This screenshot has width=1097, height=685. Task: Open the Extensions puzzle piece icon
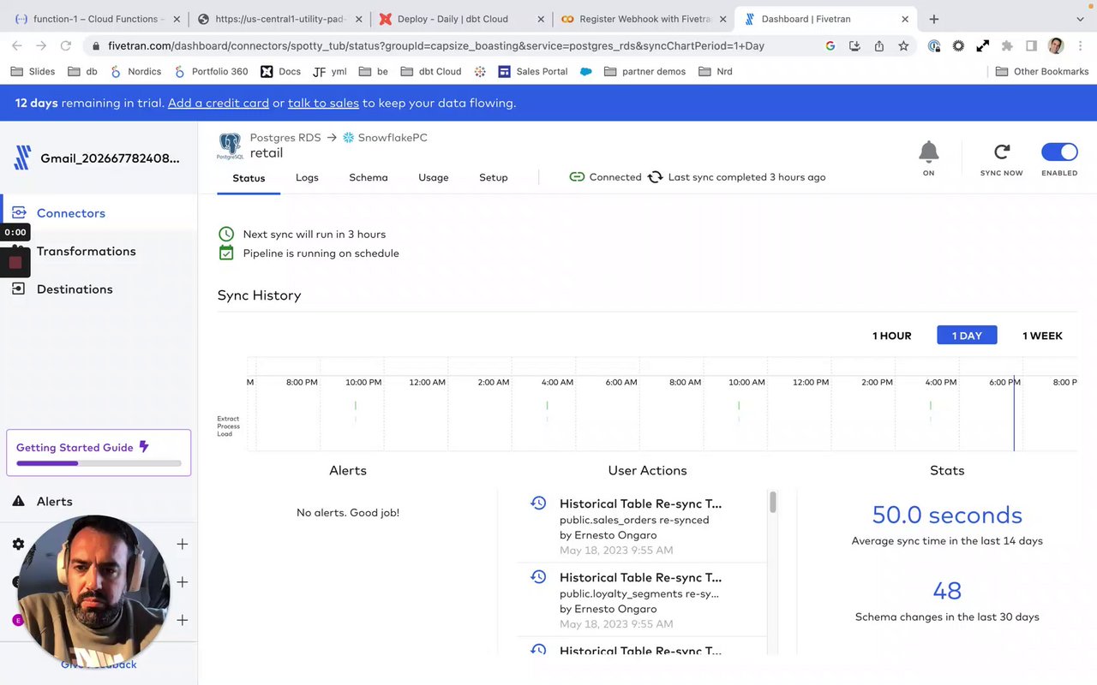click(1007, 46)
